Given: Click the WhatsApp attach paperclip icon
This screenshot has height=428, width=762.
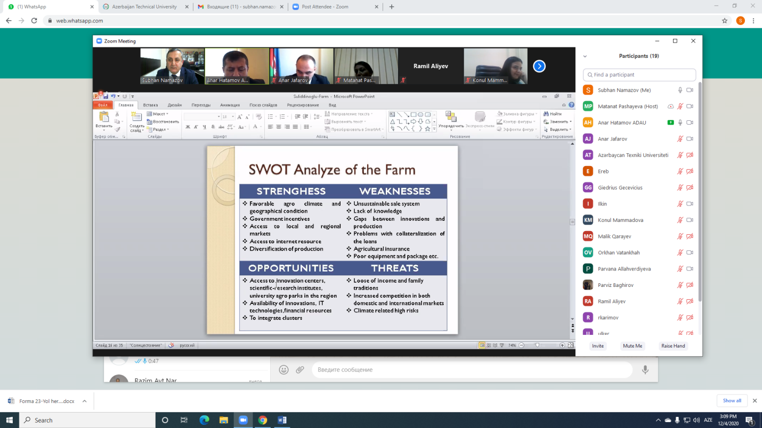Looking at the screenshot, I should [300, 369].
